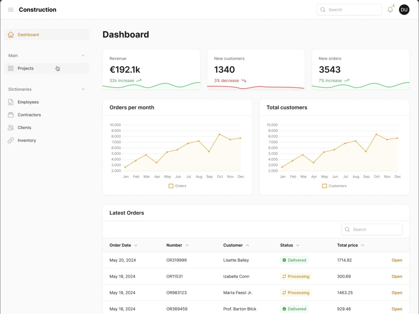
Task: Click the New customers decrease arrow
Action: coord(244,80)
